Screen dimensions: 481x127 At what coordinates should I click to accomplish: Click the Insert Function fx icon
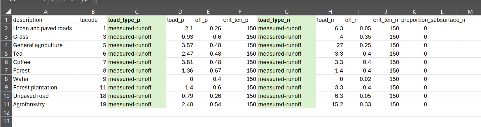pos(83,1)
